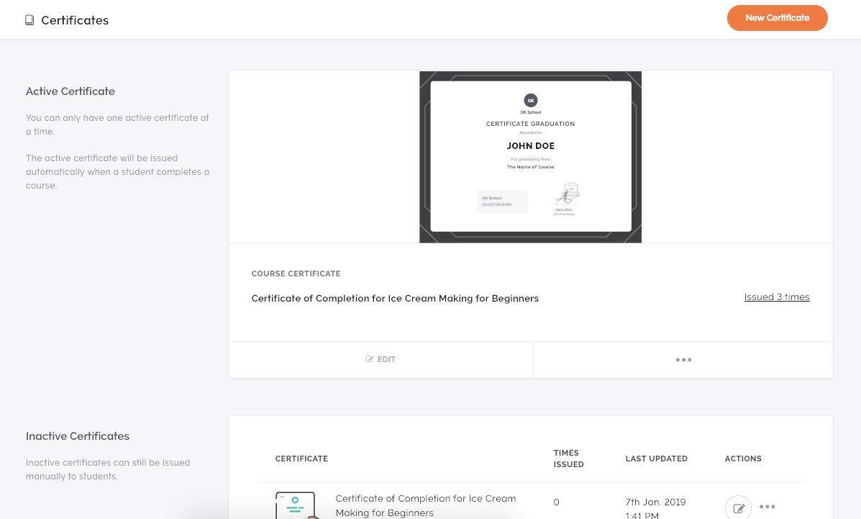Click the ACTIONS column header

tap(743, 459)
